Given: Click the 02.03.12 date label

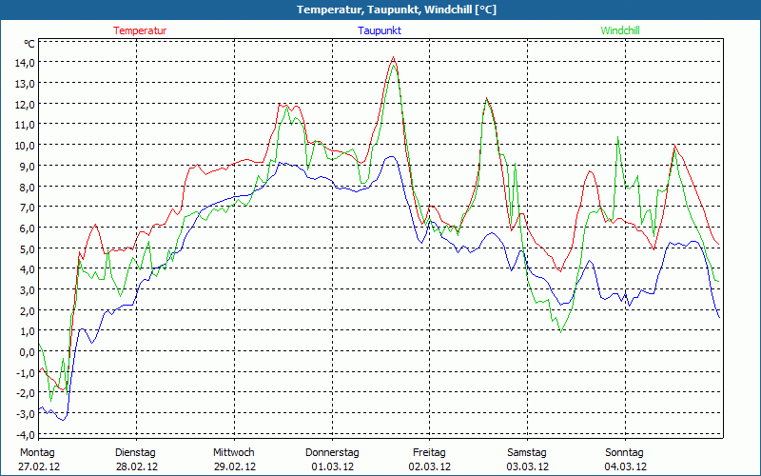Looking at the screenshot, I should (430, 466).
